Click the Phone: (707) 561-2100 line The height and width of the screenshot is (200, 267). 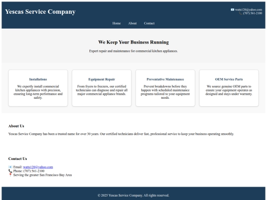pyautogui.click(x=29, y=171)
